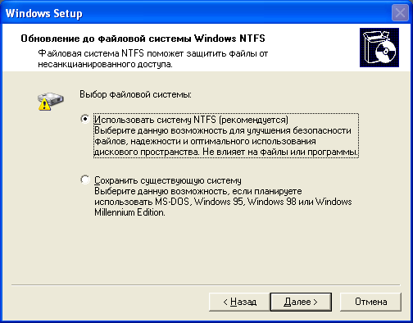
Task: Click the Windows Setup box and CD icon
Action: click(379, 48)
